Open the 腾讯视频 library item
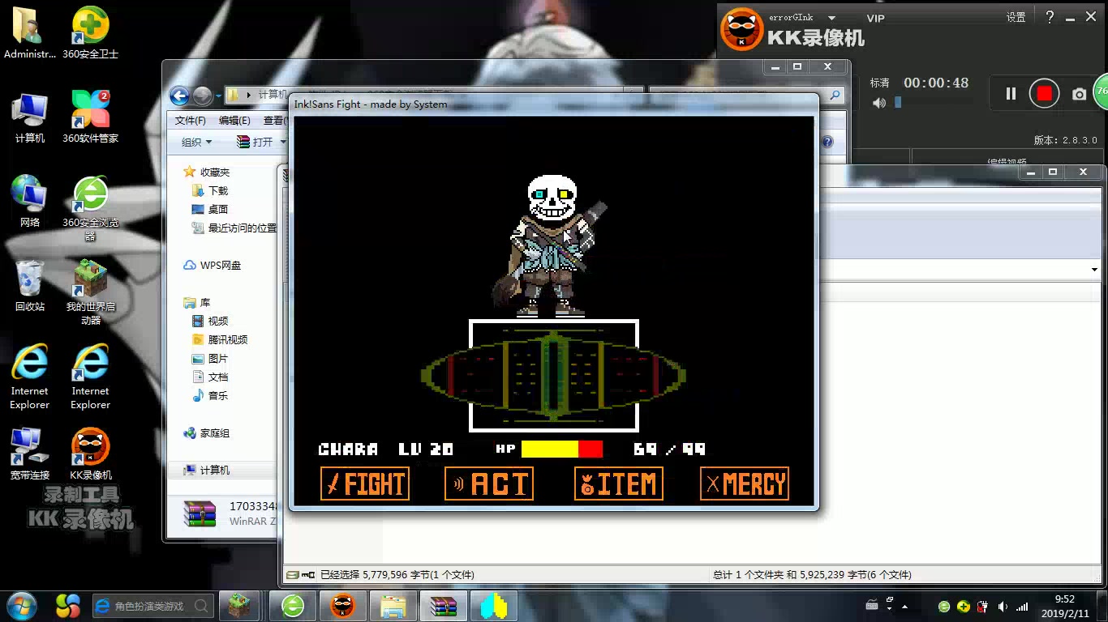The height and width of the screenshot is (622, 1108). 220,339
